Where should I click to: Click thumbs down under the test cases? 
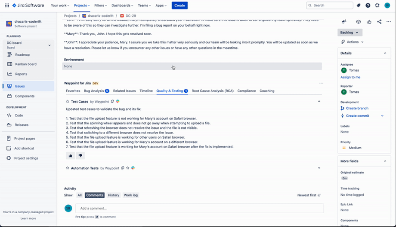click(x=80, y=155)
